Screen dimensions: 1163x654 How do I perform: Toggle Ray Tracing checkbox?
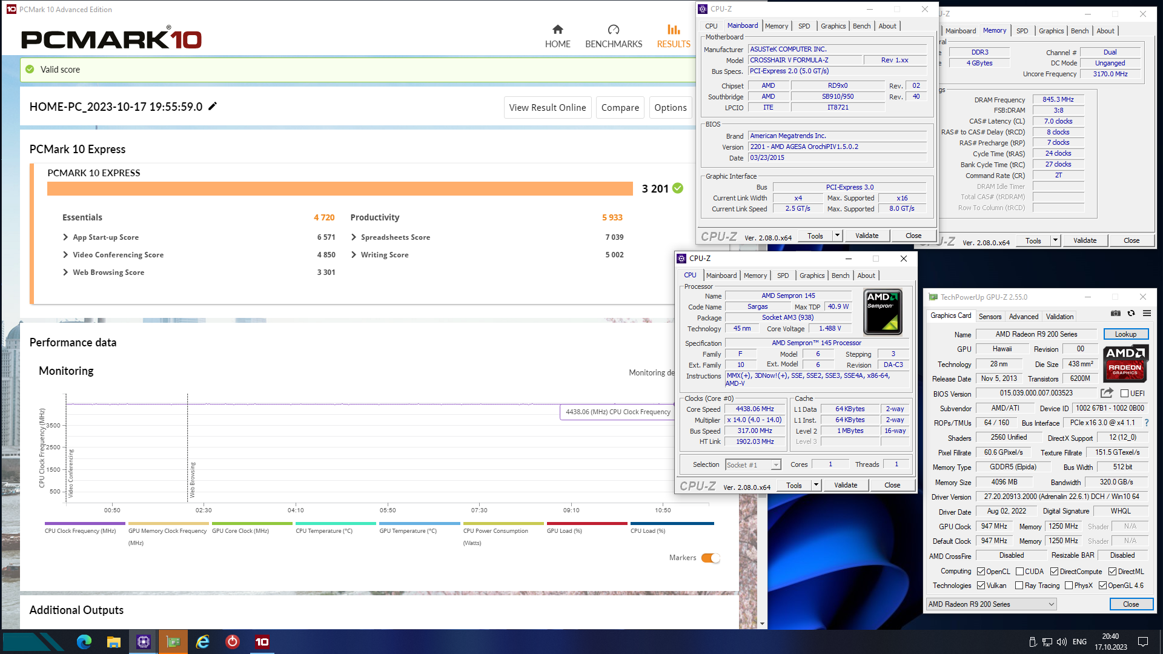(x=1019, y=586)
